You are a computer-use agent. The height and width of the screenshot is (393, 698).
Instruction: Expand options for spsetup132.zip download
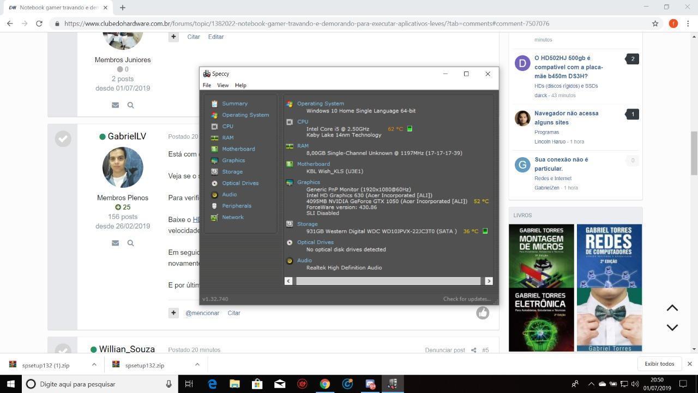point(197,364)
